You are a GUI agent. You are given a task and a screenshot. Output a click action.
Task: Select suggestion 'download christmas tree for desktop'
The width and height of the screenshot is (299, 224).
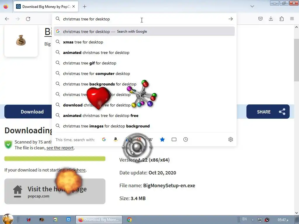coord(144,105)
